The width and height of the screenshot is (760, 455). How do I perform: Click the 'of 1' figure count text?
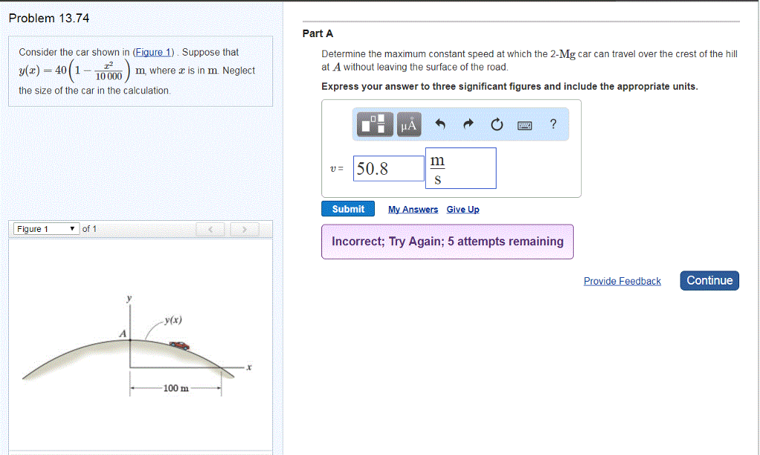(89, 229)
